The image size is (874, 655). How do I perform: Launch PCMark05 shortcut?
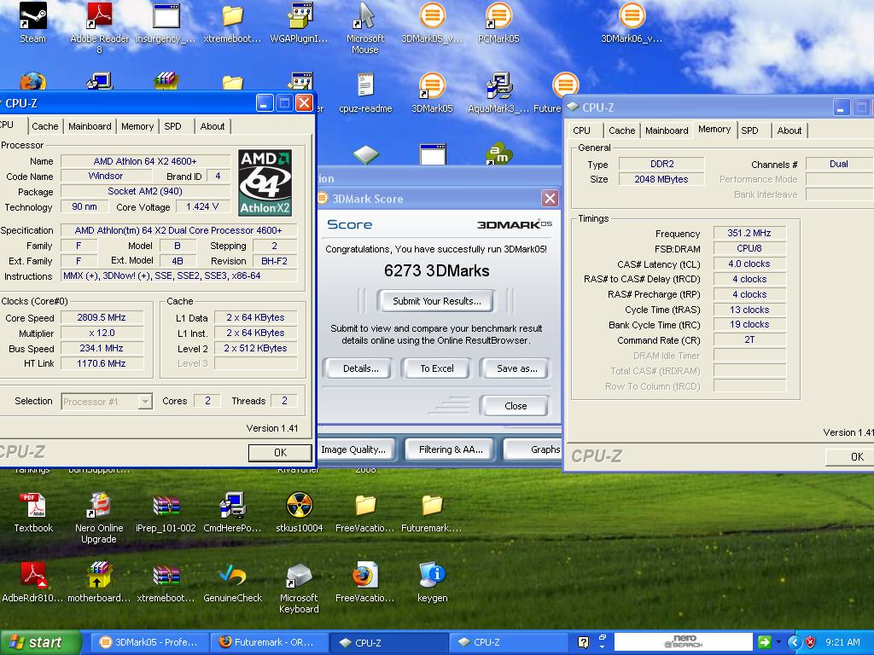pyautogui.click(x=498, y=22)
